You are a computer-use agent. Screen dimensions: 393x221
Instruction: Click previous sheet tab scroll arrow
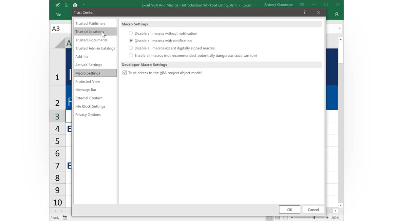pyautogui.click(x=55, y=211)
